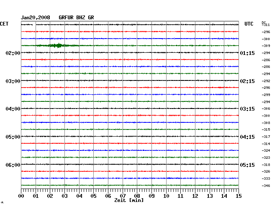This screenshot has height=207, width=272.
Task: Click the DC offset value -309
Action: click(266, 46)
